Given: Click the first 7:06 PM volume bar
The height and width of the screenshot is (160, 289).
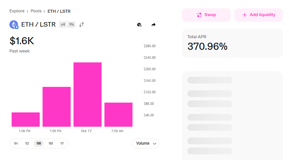Looking at the screenshot, I should (57, 107).
